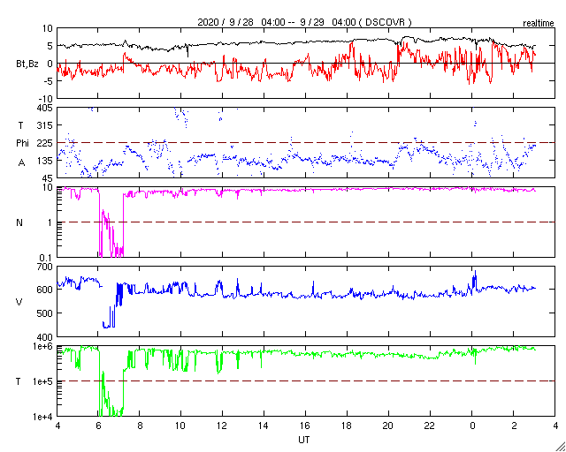
Task: Click the "135" tick label
Action: (x=45, y=161)
